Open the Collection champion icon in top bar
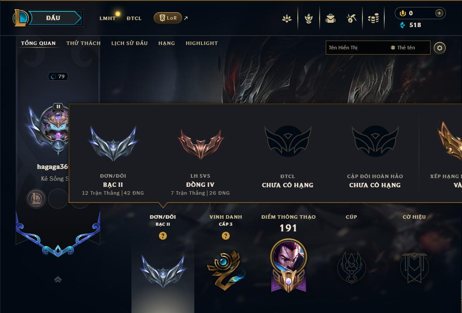 pyautogui.click(x=286, y=18)
